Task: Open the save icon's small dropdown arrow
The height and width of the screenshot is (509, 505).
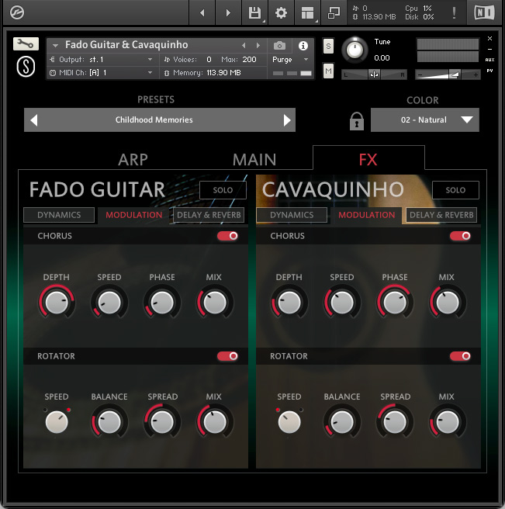Action: pyautogui.click(x=264, y=22)
